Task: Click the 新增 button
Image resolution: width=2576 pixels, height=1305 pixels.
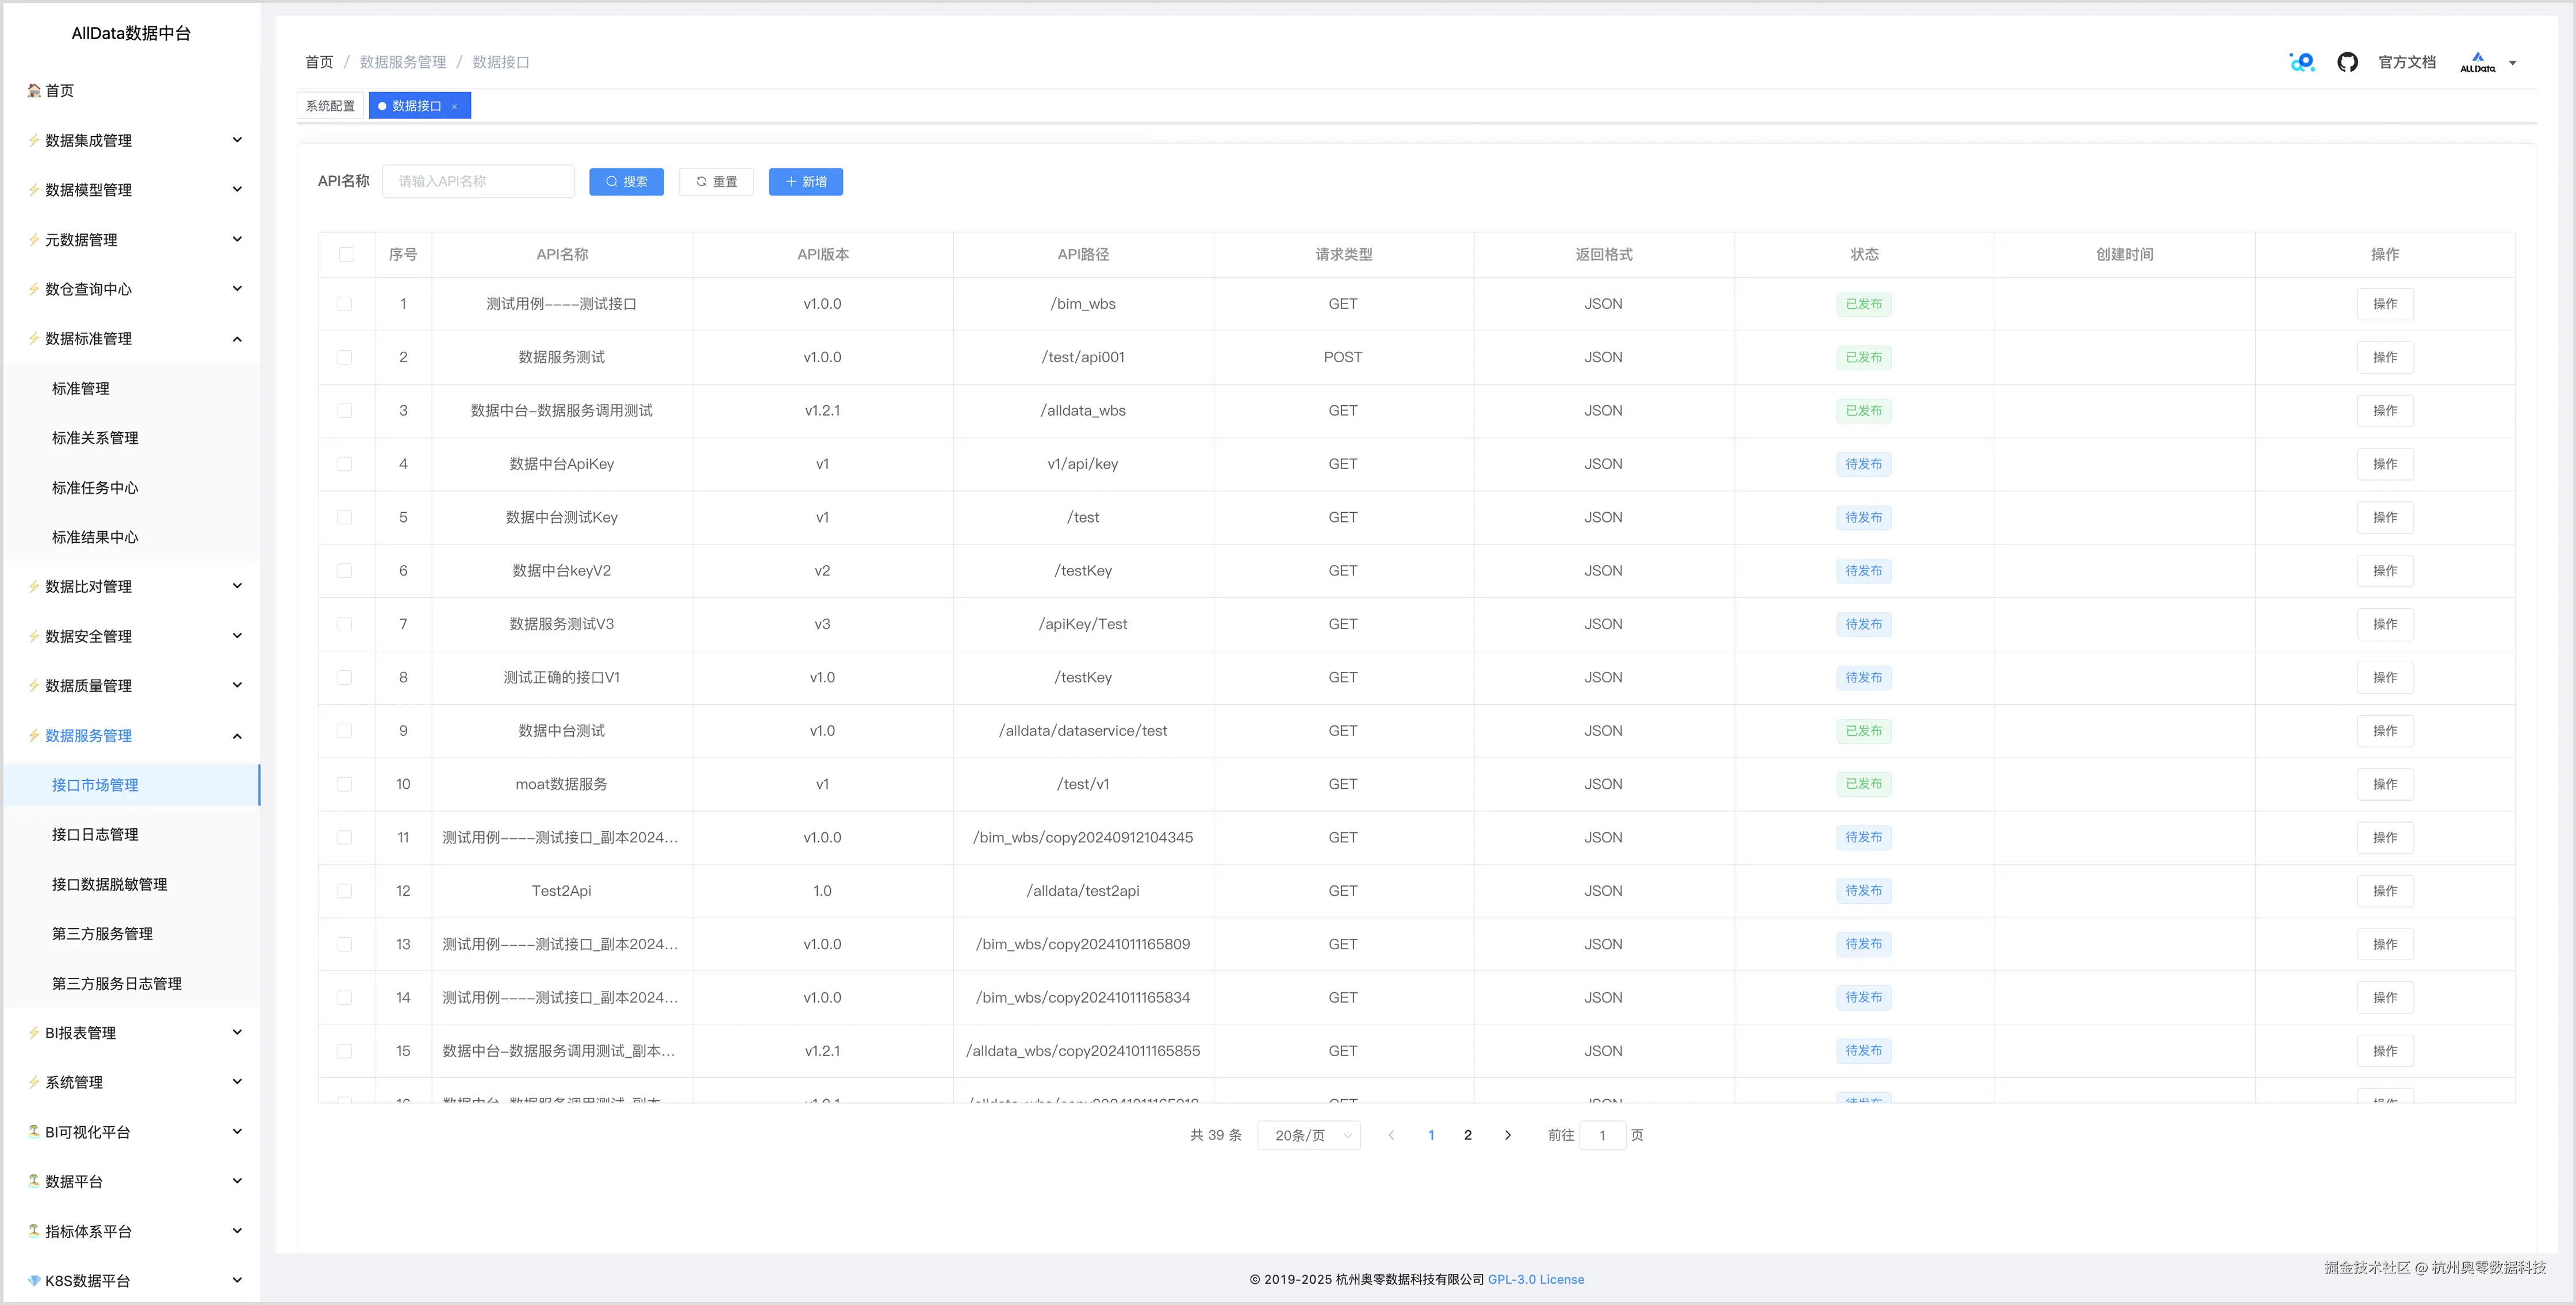Action: click(x=805, y=181)
